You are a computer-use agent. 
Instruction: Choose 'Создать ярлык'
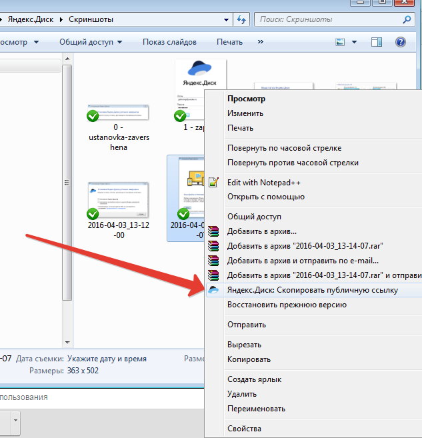314,379
